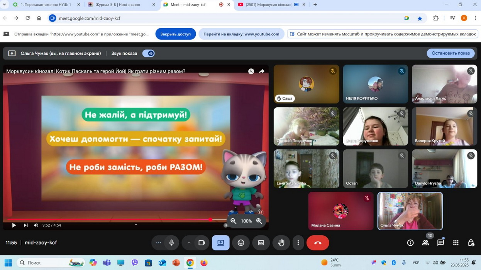This screenshot has width=481, height=270.
Task: Show participants list people icon
Action: click(x=425, y=243)
